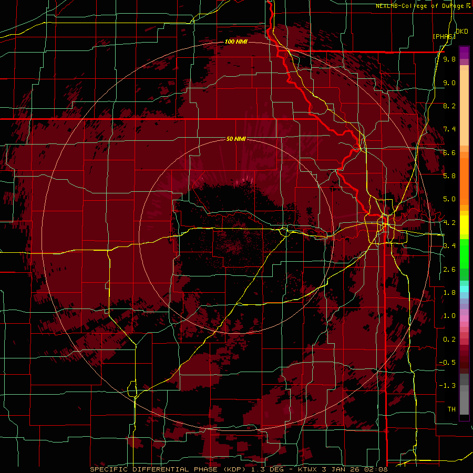Click the purple swatch at the top of the color bar

point(464,53)
